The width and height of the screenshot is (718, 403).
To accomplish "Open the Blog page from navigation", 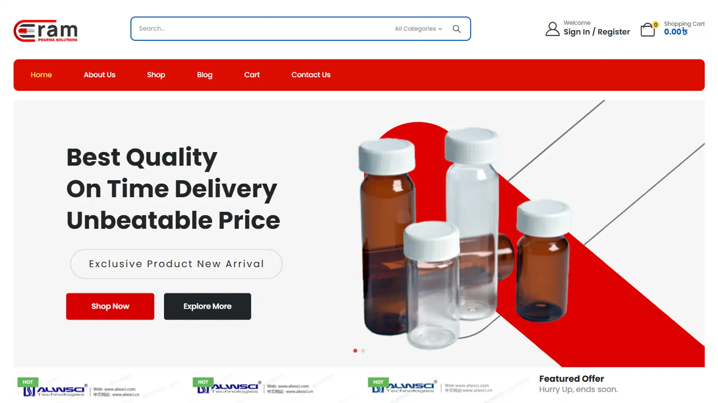I will (x=205, y=75).
